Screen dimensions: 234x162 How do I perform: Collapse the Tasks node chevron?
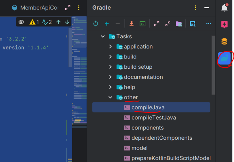pos(103,36)
